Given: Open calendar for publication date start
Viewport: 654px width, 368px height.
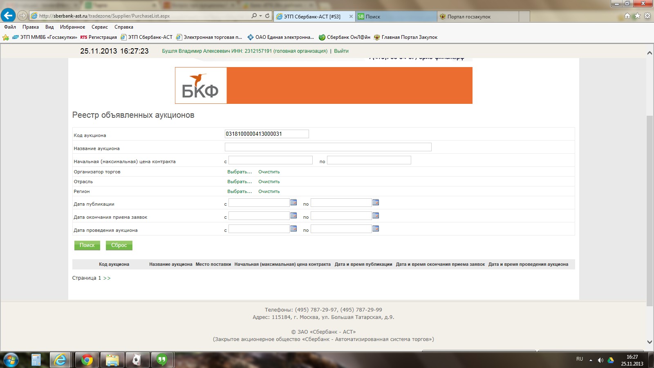Looking at the screenshot, I should coord(293,202).
